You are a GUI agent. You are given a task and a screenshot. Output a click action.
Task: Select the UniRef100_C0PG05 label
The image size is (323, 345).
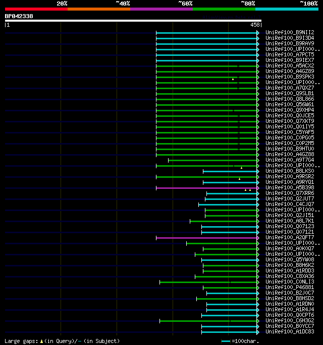tap(290, 137)
